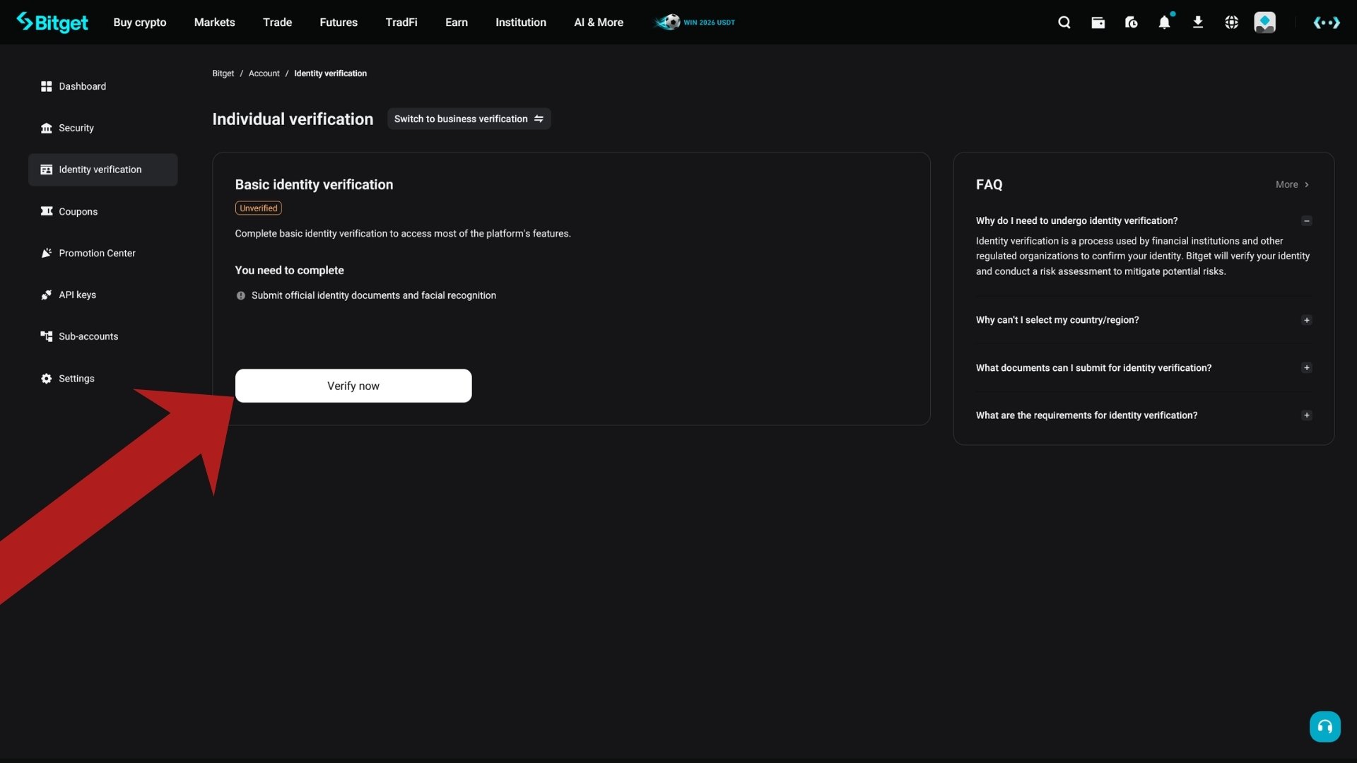This screenshot has width=1357, height=763.
Task: Open the search icon in header
Action: (x=1064, y=23)
